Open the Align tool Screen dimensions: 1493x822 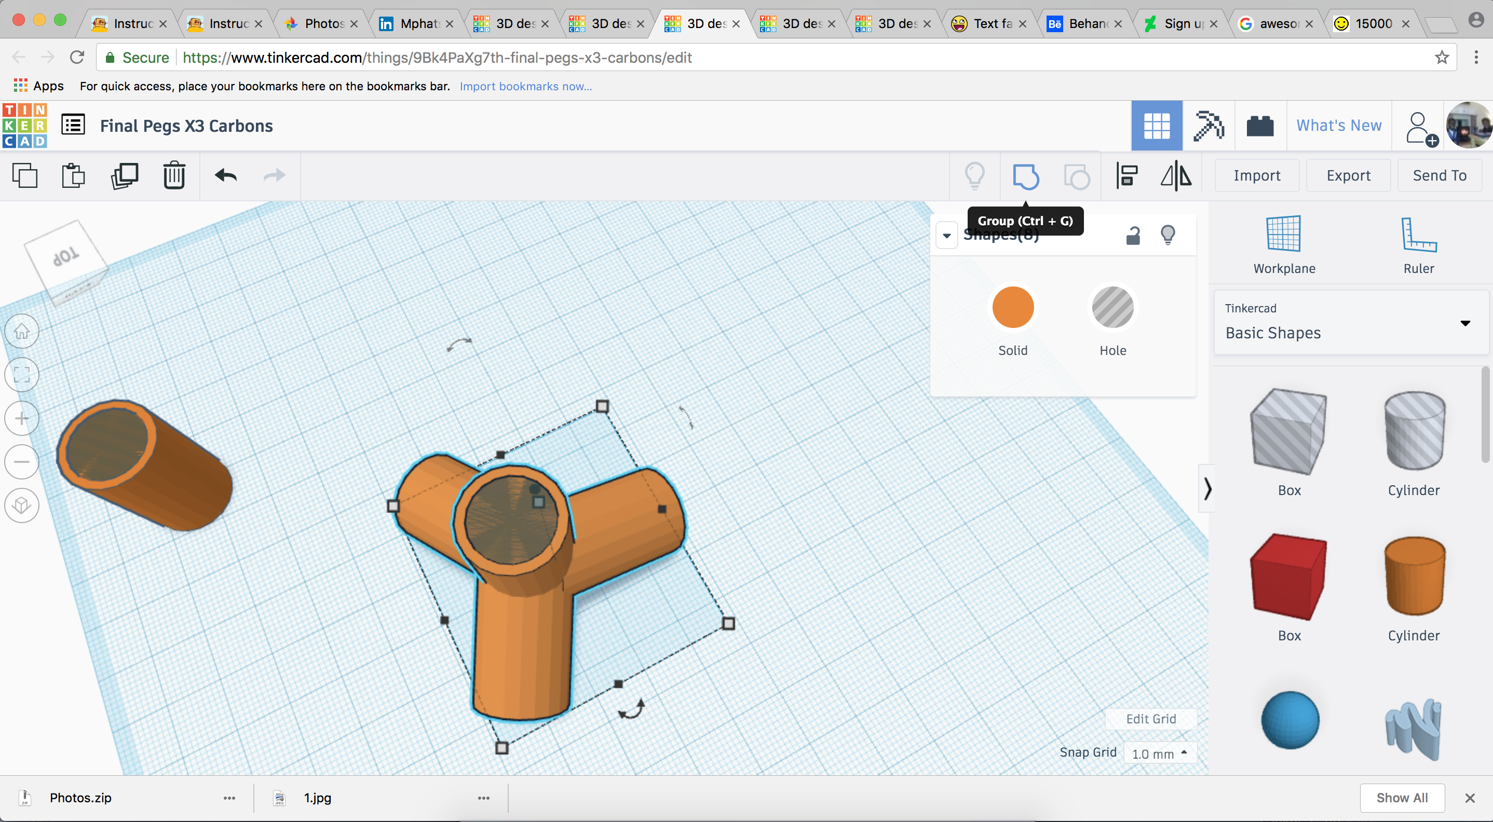1126,176
